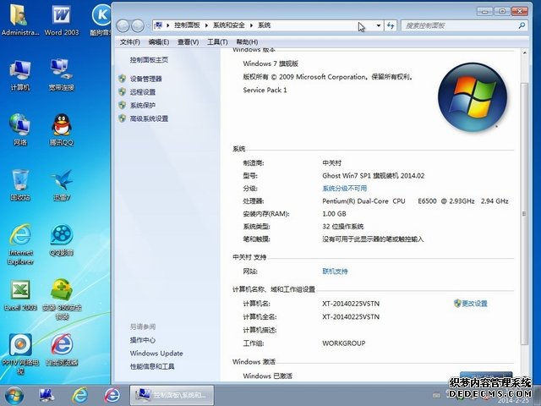
Task: Click the vertical scrollbar thumb
Action: 524,214
